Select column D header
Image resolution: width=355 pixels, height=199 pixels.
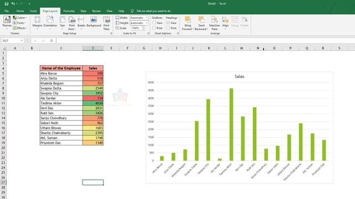(x=93, y=48)
